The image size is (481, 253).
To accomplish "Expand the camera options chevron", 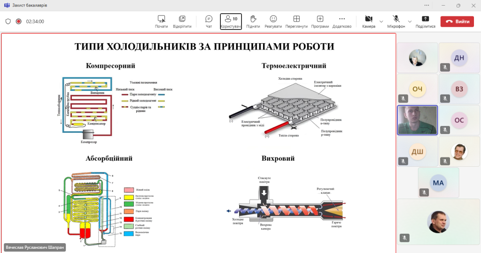I will [381, 21].
